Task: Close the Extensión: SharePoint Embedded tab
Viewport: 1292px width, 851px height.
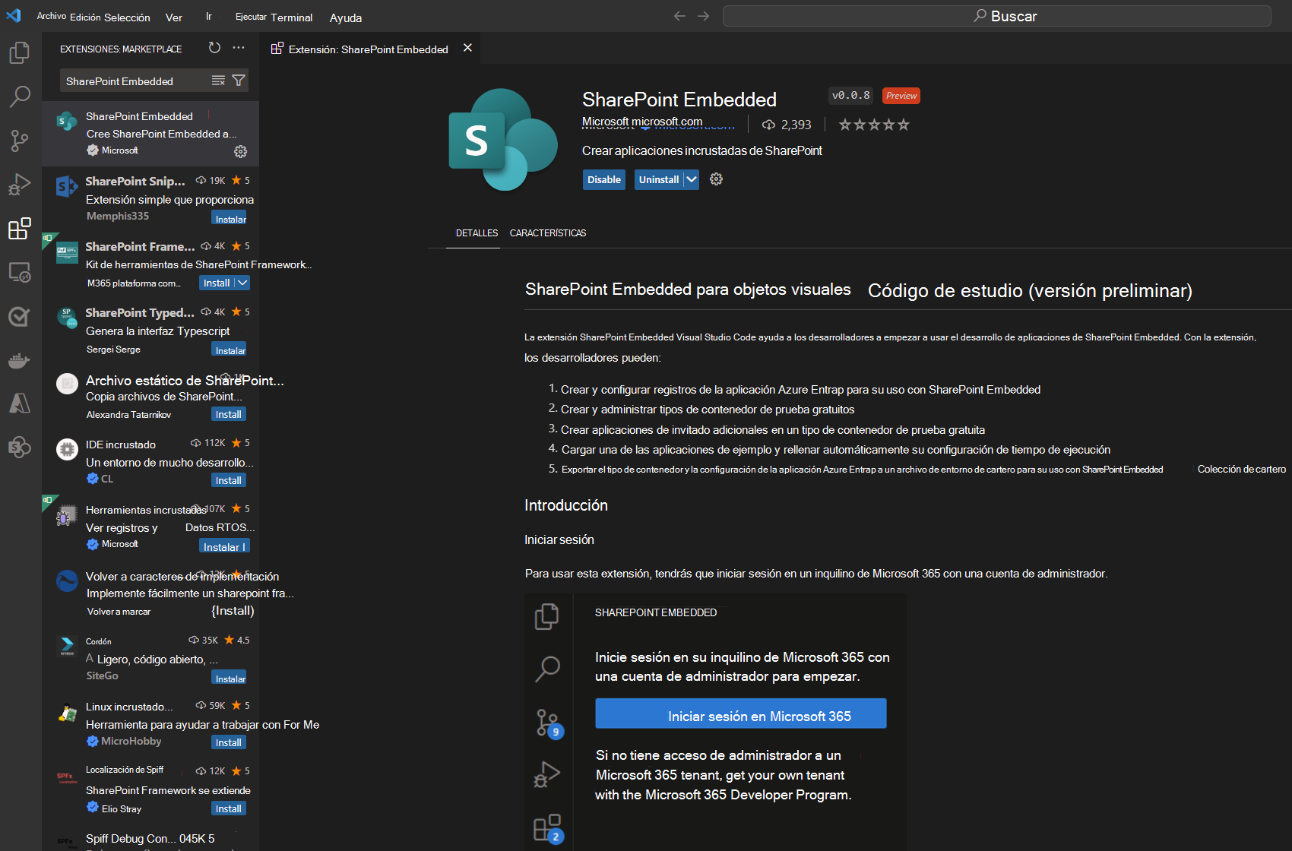Action: coord(467,48)
